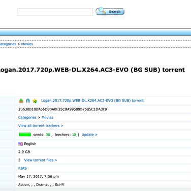Go to Movies link in details table

[x=47, y=117]
